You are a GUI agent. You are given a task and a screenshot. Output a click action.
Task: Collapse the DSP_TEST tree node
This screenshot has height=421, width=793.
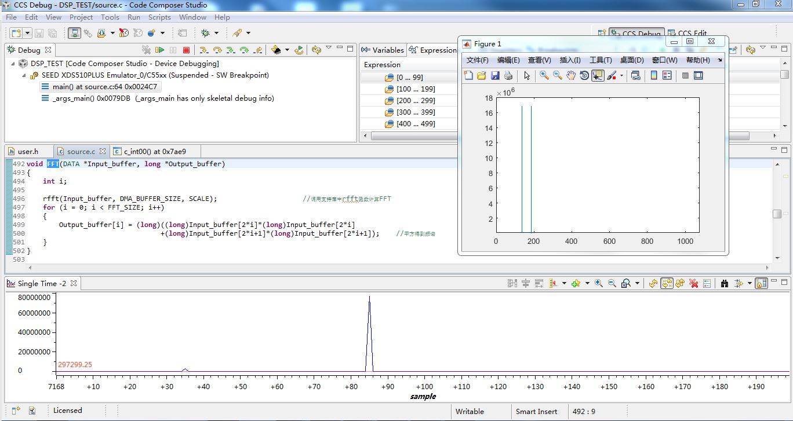(x=13, y=64)
